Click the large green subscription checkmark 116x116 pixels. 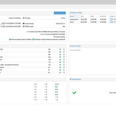pyautogui.click(x=74, y=93)
